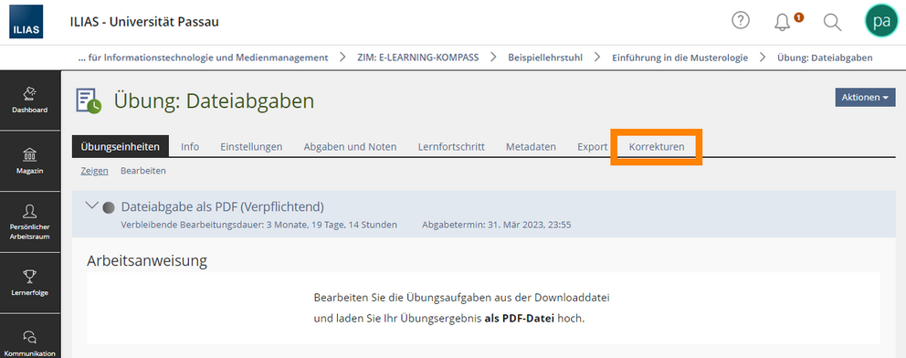Open the Korrekturen tab
The width and height of the screenshot is (906, 358).
click(657, 147)
